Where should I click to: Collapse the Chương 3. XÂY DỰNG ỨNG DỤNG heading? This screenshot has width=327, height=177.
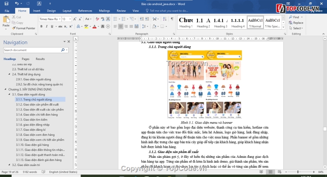tap(6, 89)
